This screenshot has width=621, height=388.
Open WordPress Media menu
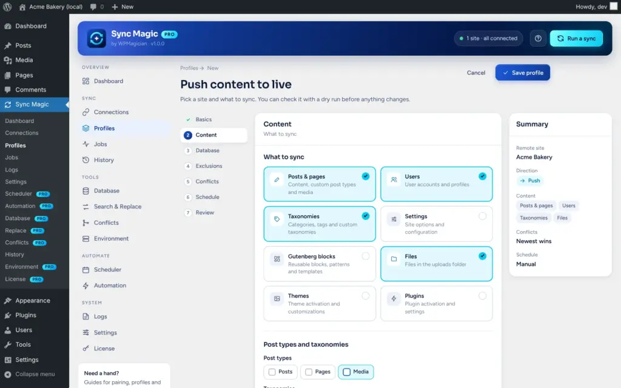(x=35, y=60)
